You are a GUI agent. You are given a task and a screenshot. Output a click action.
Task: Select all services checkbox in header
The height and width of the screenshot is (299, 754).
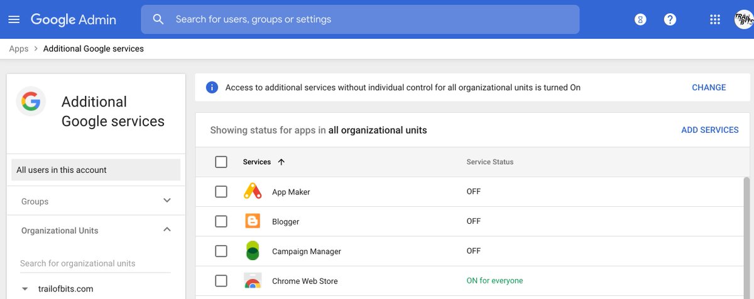221,162
